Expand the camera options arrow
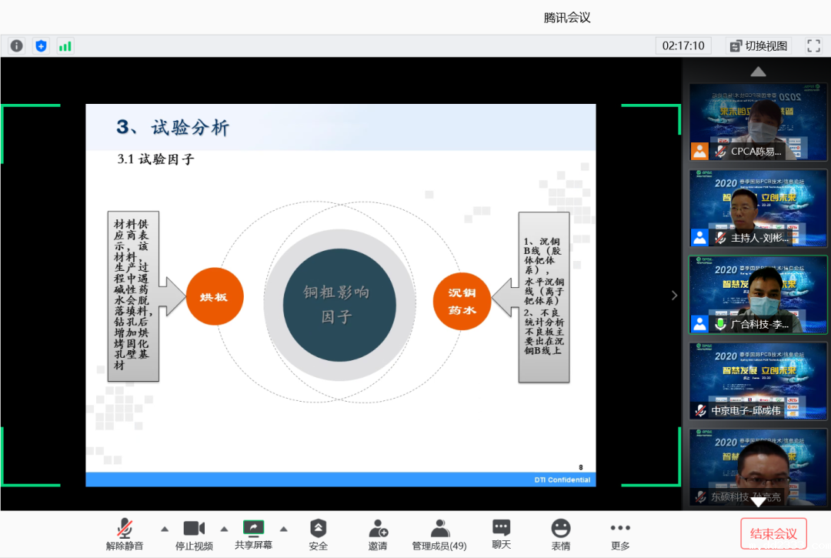Viewport: 831px width, 558px height. (x=224, y=530)
